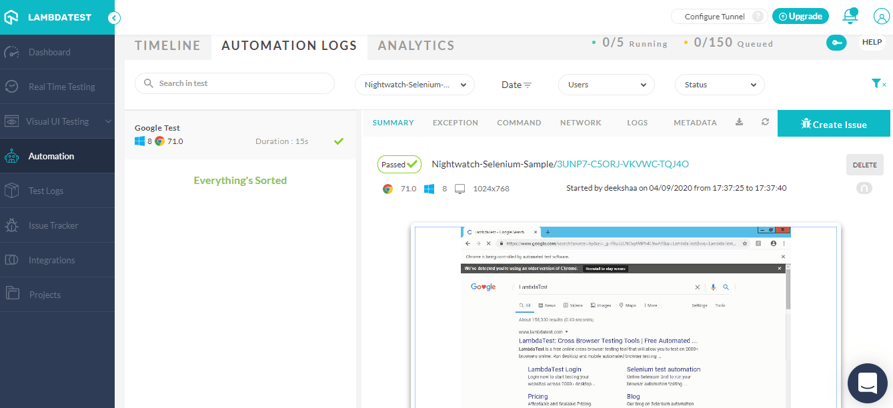Screen dimensions: 893x408
Task: Click the monitor resolution icon
Action: [460, 189]
